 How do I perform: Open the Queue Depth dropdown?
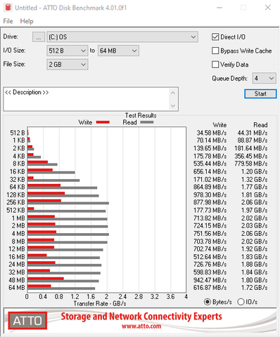pos(264,78)
